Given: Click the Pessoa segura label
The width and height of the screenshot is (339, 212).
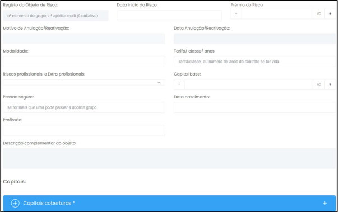Looking at the screenshot, I should coord(18,97).
